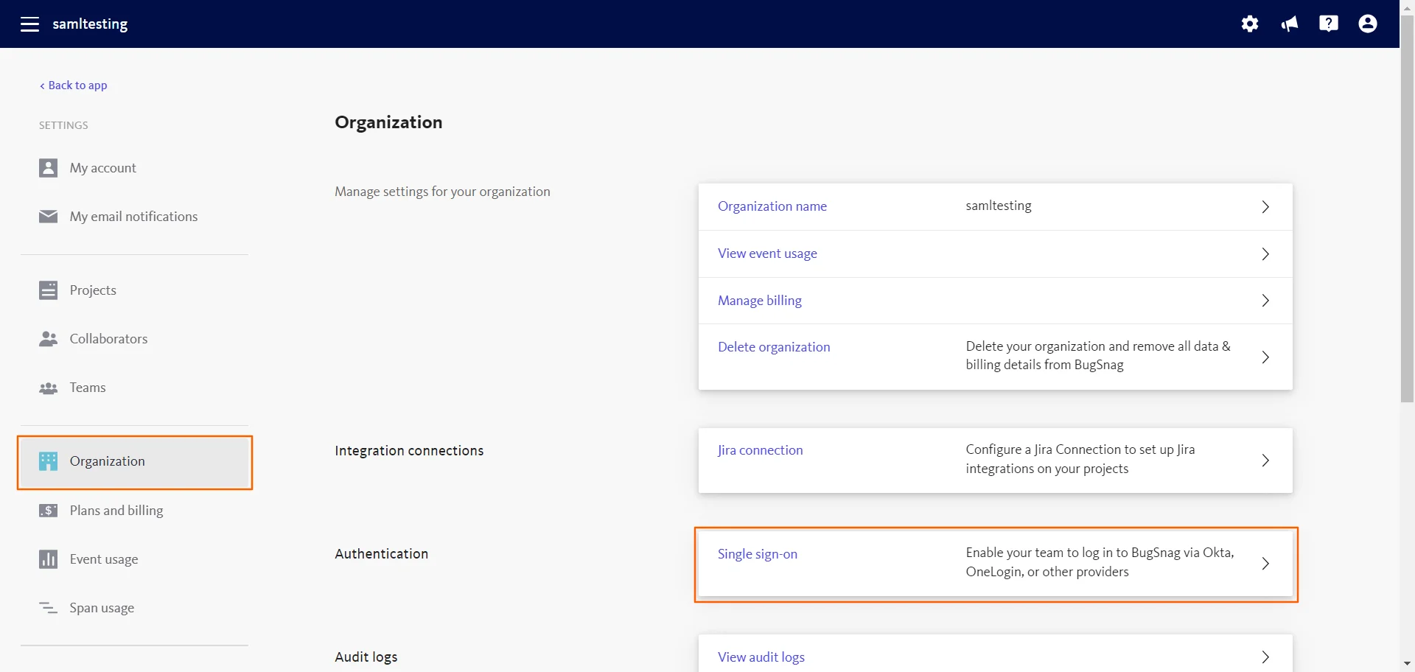Viewport: 1415px width, 672px height.
Task: Click Delete organization description text
Action: coord(1098,355)
